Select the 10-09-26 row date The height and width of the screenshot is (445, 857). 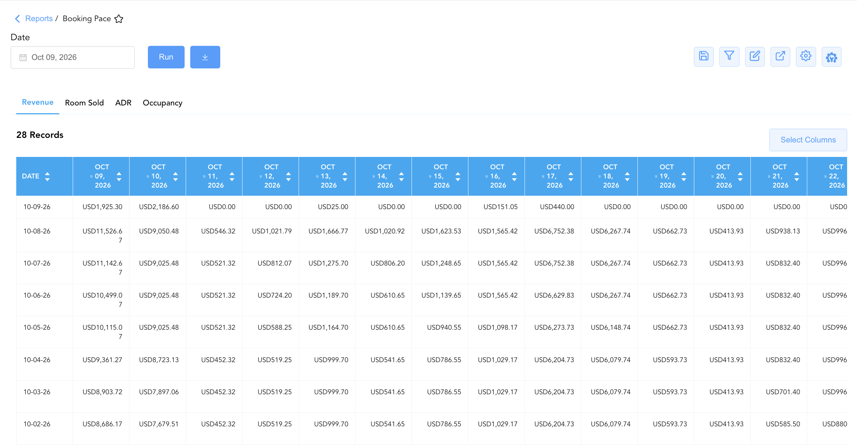tap(37, 207)
